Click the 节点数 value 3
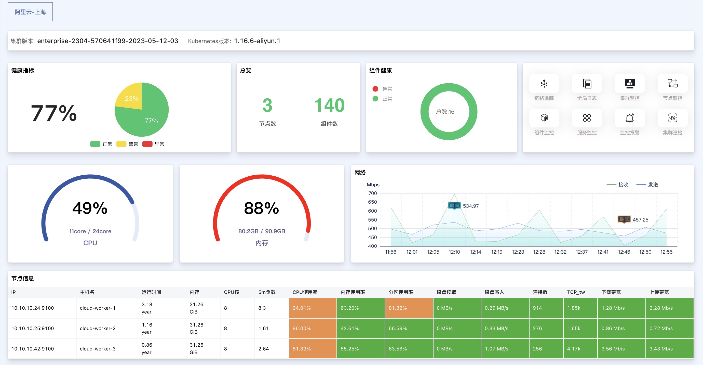This screenshot has height=365, width=703. pos(267,105)
